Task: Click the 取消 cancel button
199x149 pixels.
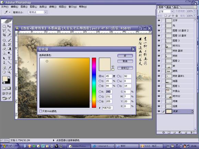Action: [125, 61]
